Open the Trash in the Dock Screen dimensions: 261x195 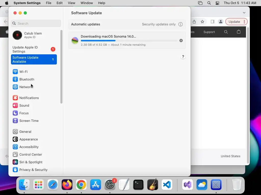pos(237,185)
